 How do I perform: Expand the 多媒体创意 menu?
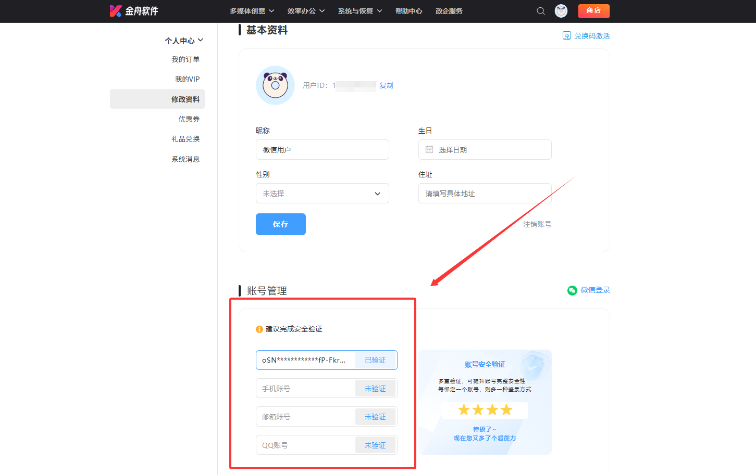point(252,11)
